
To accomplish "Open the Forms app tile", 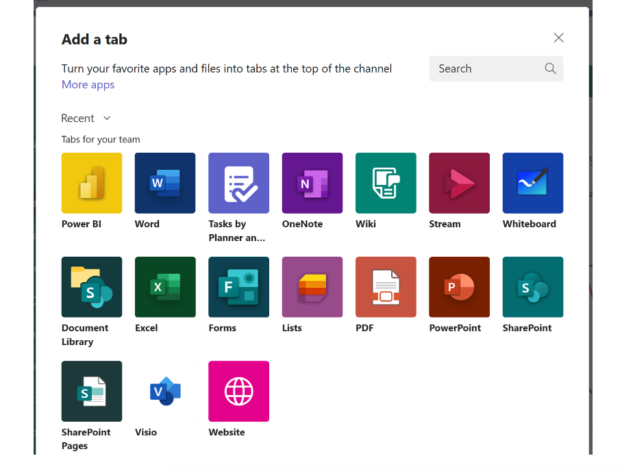I will click(239, 287).
